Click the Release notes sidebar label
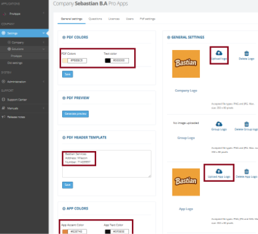This screenshot has height=234, width=258. click(x=16, y=117)
